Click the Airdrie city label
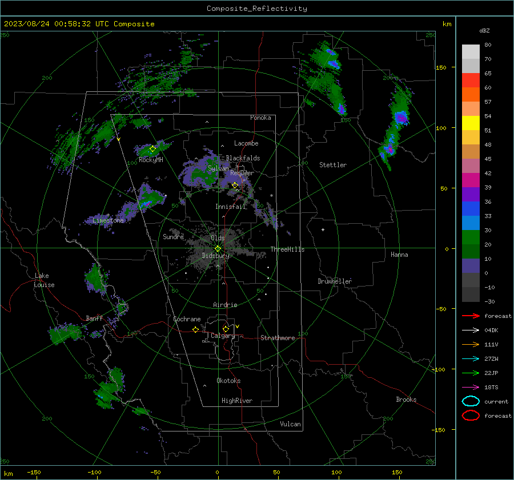The image size is (514, 480). click(225, 305)
